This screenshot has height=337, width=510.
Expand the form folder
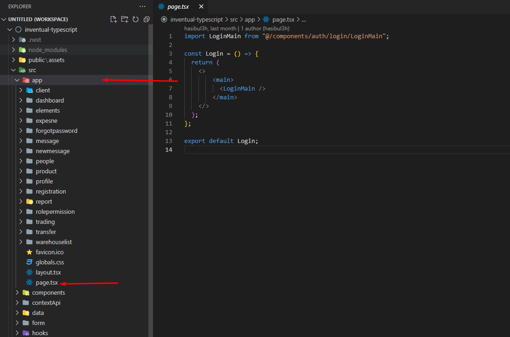[17, 323]
